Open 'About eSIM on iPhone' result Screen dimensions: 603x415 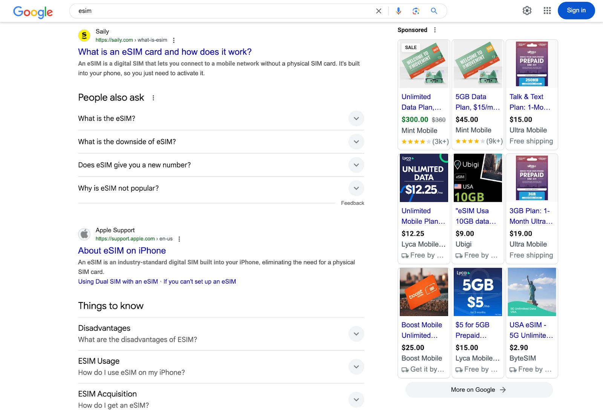click(x=122, y=251)
